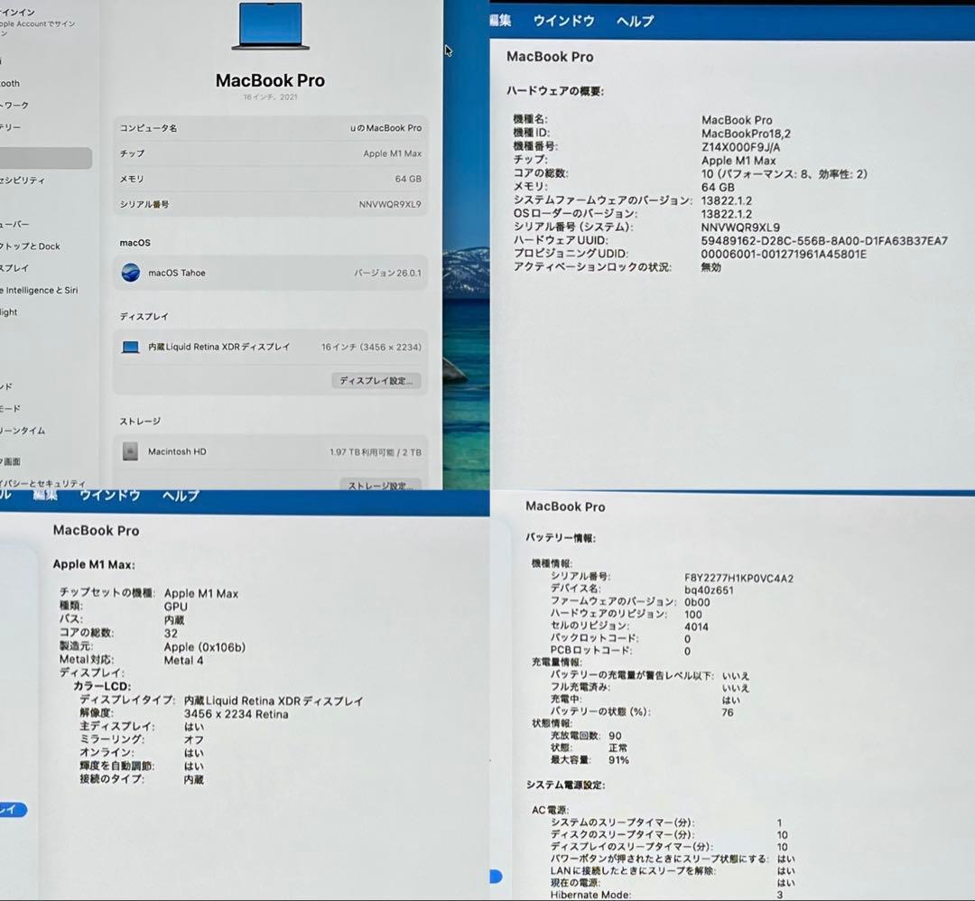Select the Desktop と Dock sidebar item
This screenshot has width=975, height=901.
[30, 246]
